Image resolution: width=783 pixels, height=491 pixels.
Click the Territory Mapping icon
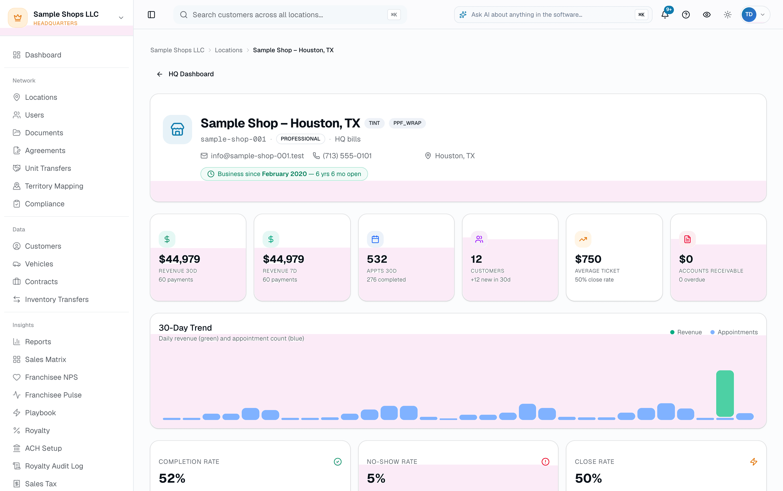(x=16, y=186)
